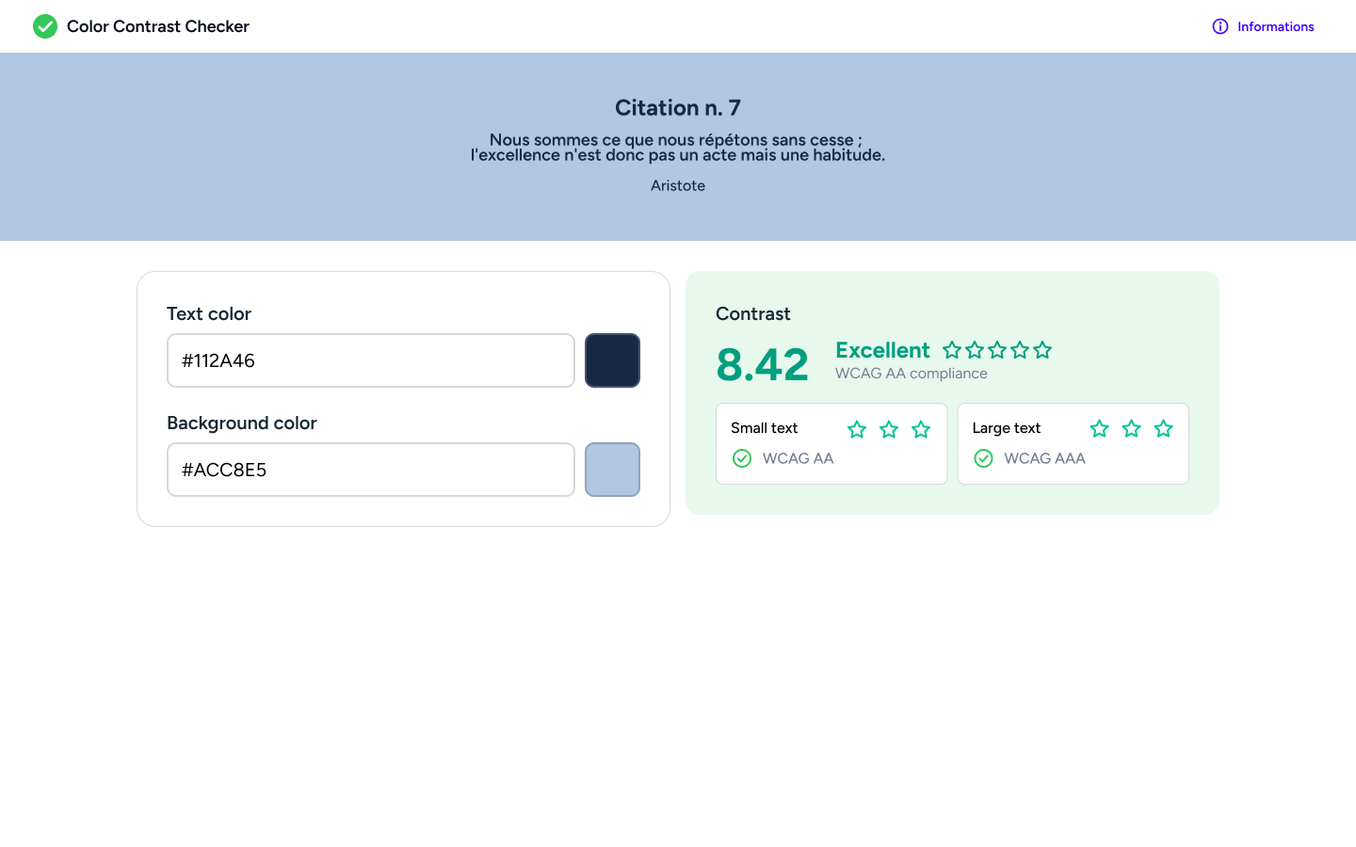Focus the Background color hex input field
Viewport: 1356px width, 847px height.
371,470
